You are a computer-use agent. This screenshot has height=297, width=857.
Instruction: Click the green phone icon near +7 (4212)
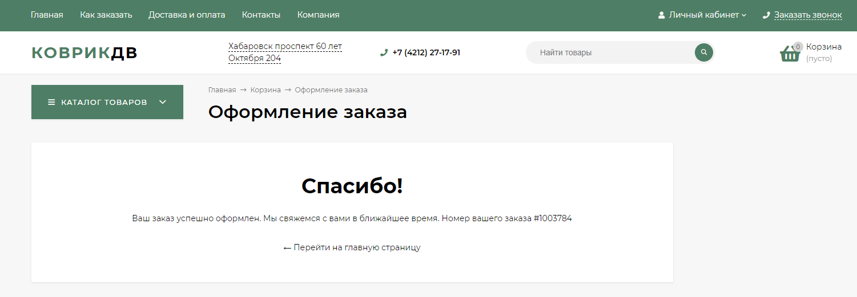click(384, 52)
